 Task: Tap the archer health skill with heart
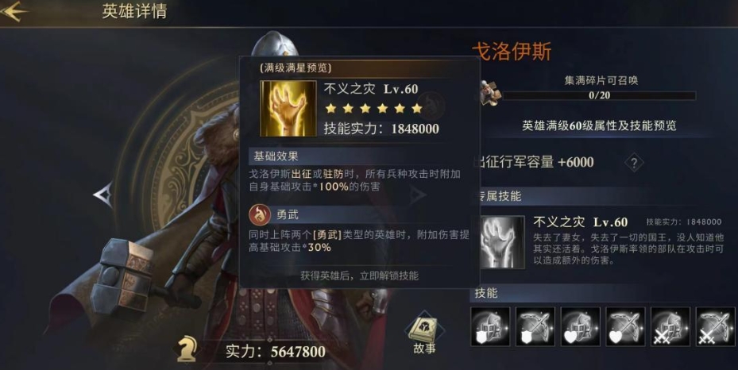(x=625, y=327)
